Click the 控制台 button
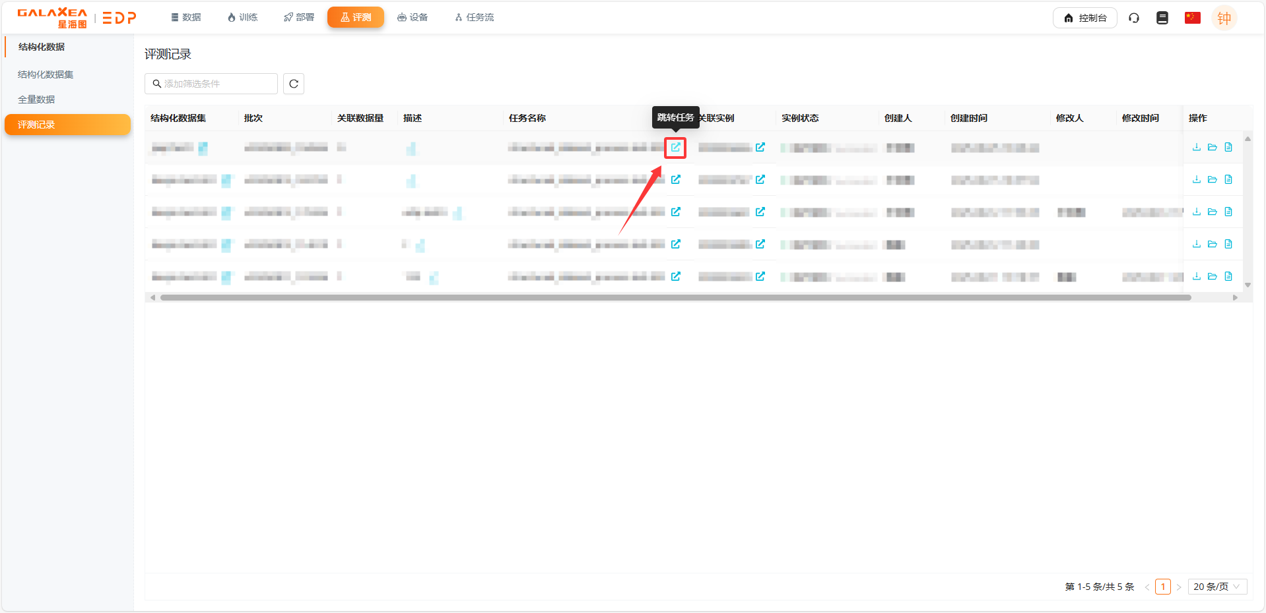The image size is (1266, 613). pyautogui.click(x=1084, y=18)
